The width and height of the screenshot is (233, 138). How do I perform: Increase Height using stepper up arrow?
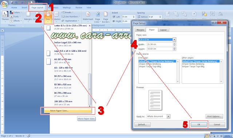(175, 48)
